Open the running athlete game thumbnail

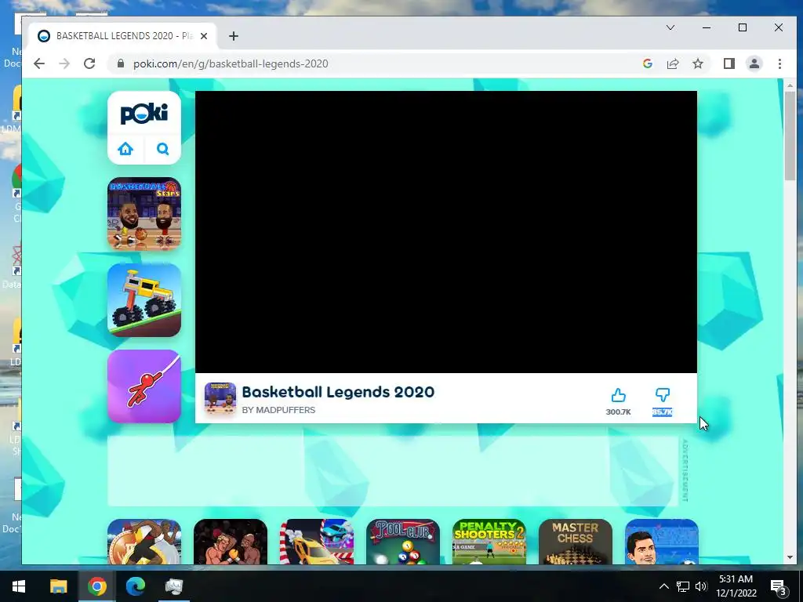(144, 542)
